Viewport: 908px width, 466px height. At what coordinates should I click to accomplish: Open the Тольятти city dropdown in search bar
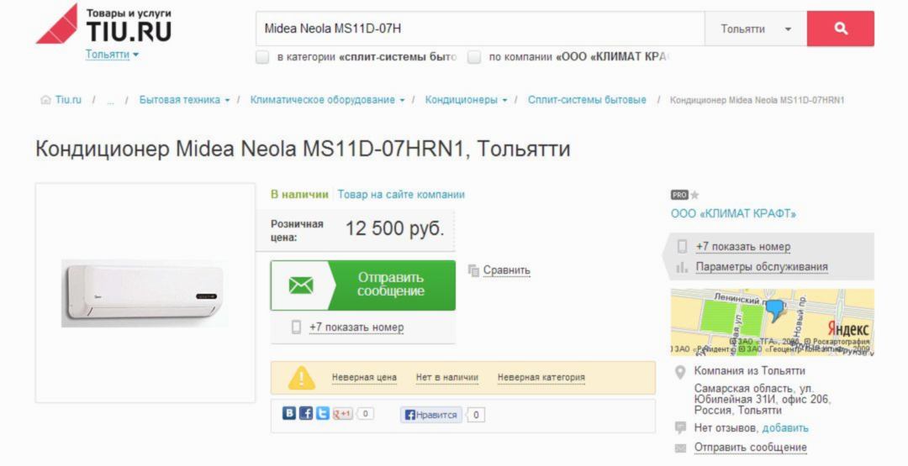(x=756, y=29)
